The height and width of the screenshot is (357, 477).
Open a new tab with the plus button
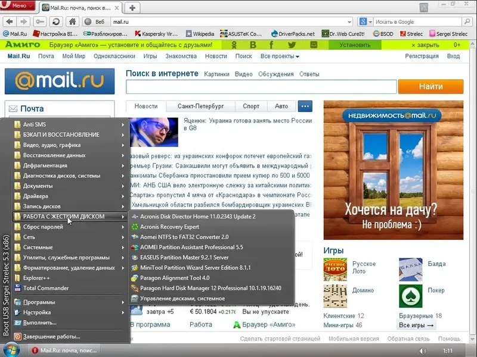click(x=132, y=8)
